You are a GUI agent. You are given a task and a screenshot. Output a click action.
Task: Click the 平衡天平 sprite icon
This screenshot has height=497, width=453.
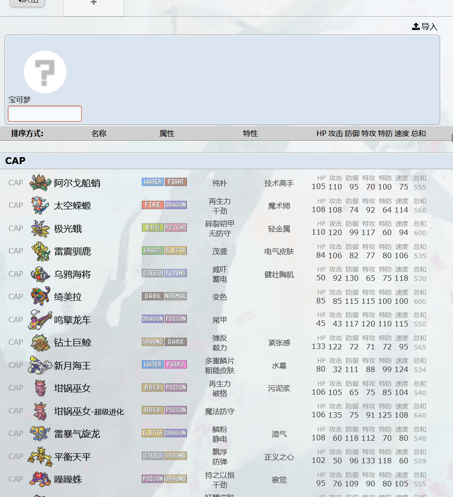40,456
